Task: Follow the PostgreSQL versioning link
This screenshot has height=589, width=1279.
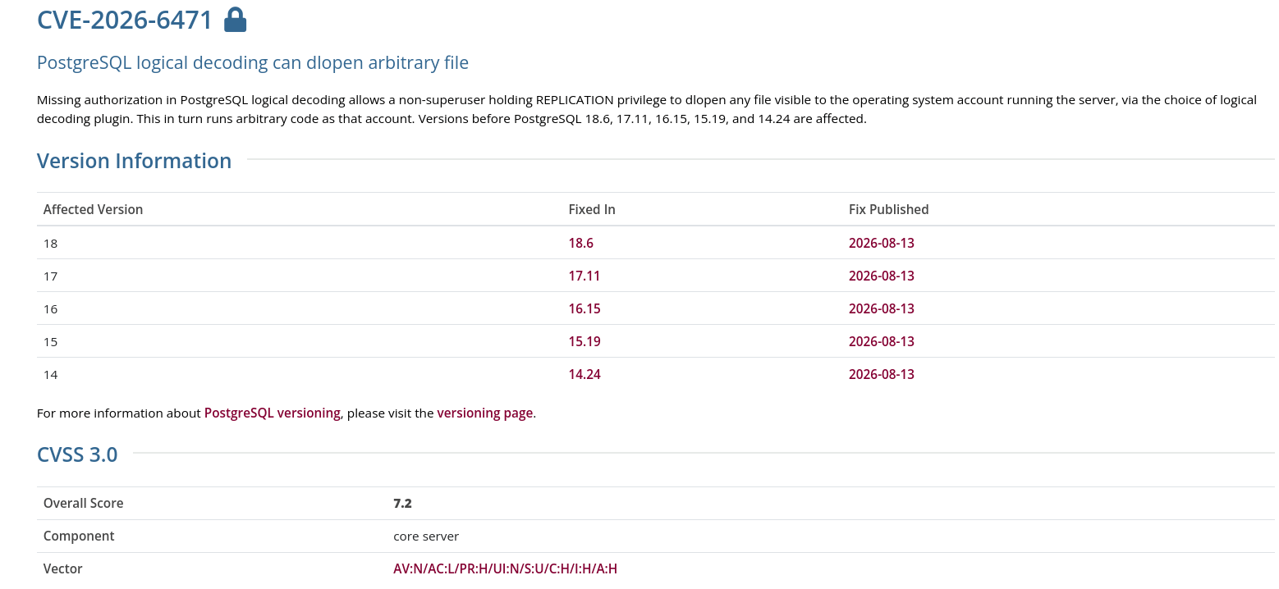Action: pyautogui.click(x=272, y=413)
